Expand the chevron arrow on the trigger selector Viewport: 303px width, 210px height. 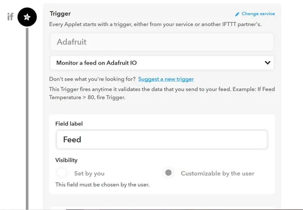pos(267,62)
